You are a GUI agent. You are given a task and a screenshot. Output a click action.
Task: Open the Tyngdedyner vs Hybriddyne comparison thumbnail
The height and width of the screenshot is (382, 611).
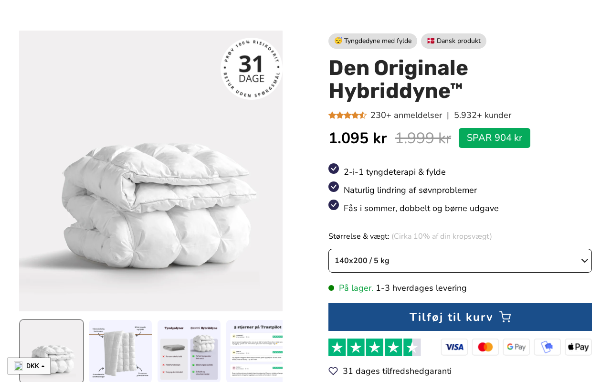pyautogui.click(x=189, y=350)
